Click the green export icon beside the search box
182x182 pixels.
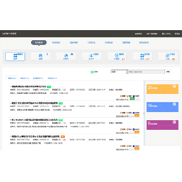[92, 72]
